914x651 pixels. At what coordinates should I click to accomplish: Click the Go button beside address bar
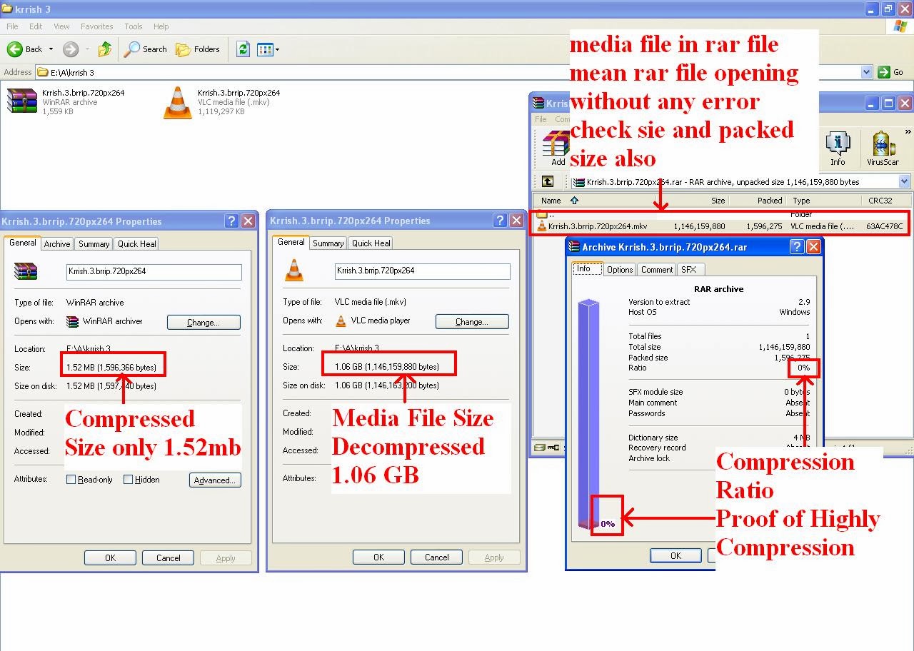pyautogui.click(x=892, y=72)
